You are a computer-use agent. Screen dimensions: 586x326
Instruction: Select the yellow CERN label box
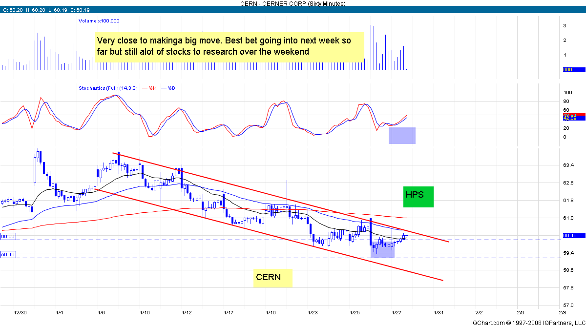tap(272, 278)
